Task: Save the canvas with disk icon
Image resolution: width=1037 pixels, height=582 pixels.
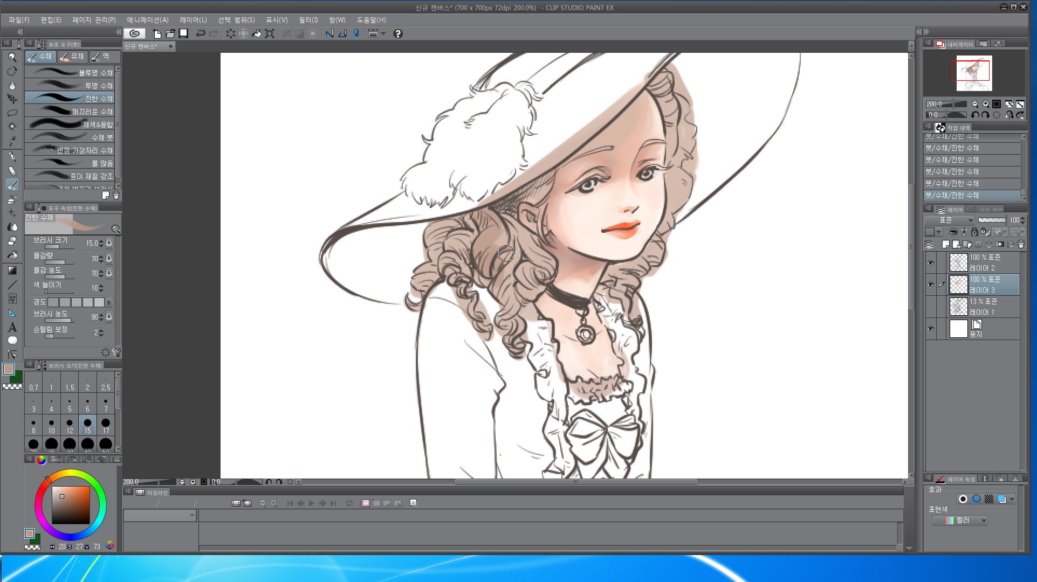Action: pos(183,33)
